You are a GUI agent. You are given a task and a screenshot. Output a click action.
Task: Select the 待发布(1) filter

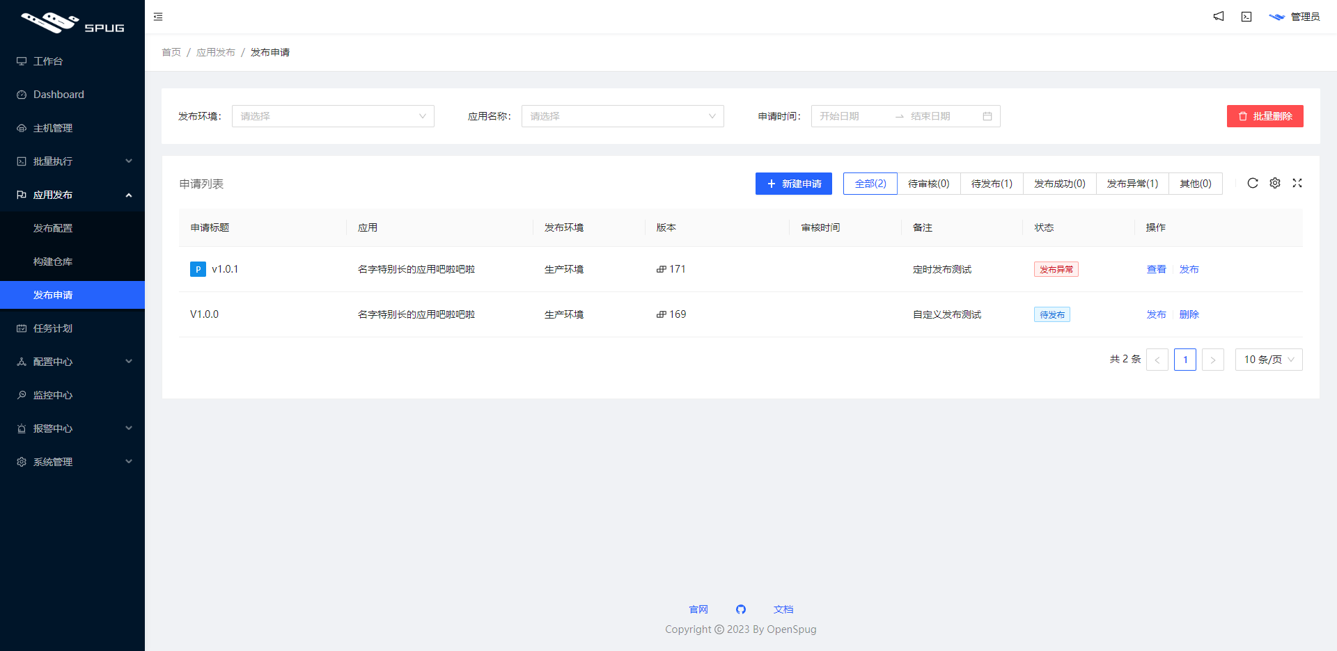(x=992, y=184)
